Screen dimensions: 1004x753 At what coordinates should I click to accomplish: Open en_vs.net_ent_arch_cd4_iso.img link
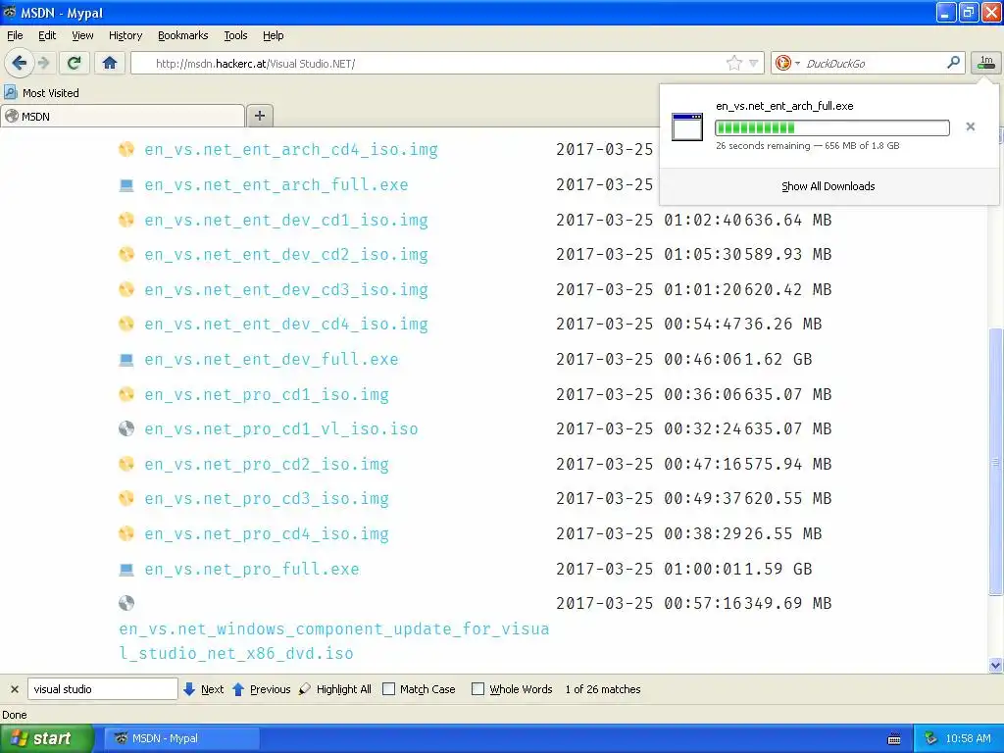[x=290, y=150]
